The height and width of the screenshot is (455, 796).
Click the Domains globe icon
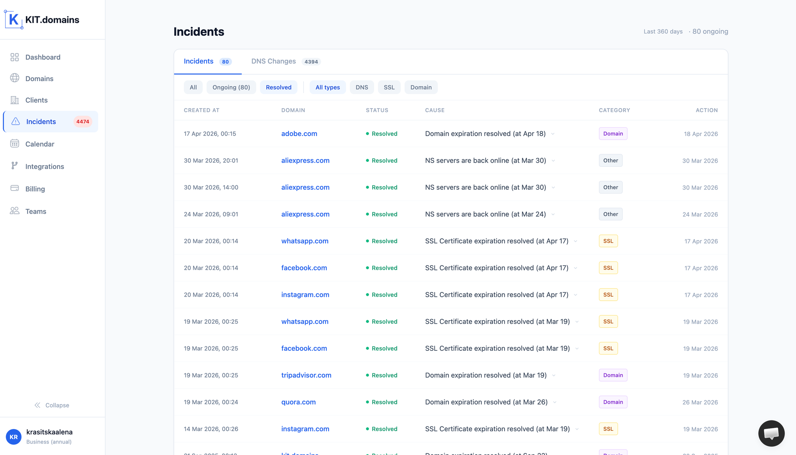coord(15,78)
